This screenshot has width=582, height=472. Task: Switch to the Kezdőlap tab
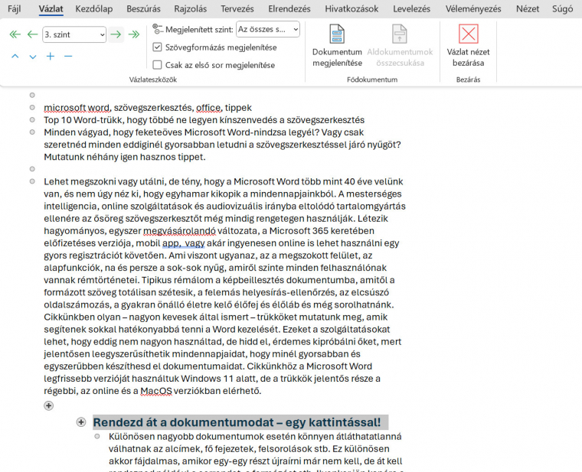click(94, 8)
